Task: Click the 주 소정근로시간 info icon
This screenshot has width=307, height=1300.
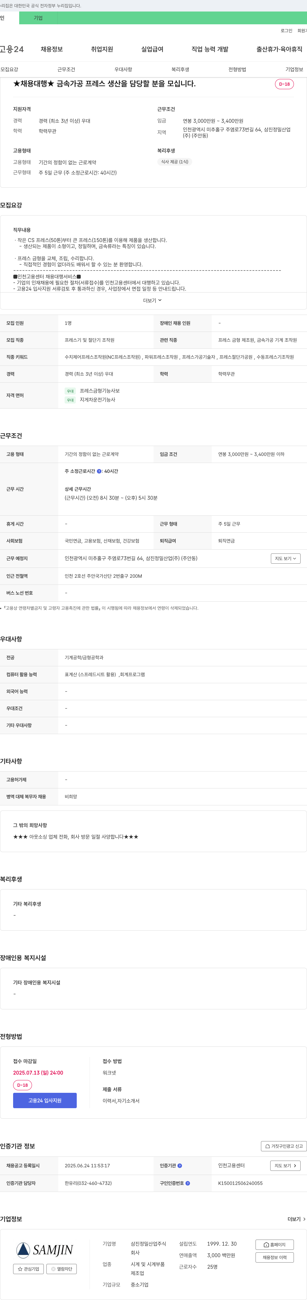Action: [x=99, y=471]
